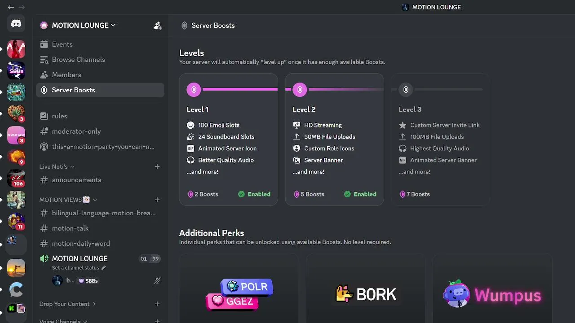Open the gray C logo server

coord(16,289)
